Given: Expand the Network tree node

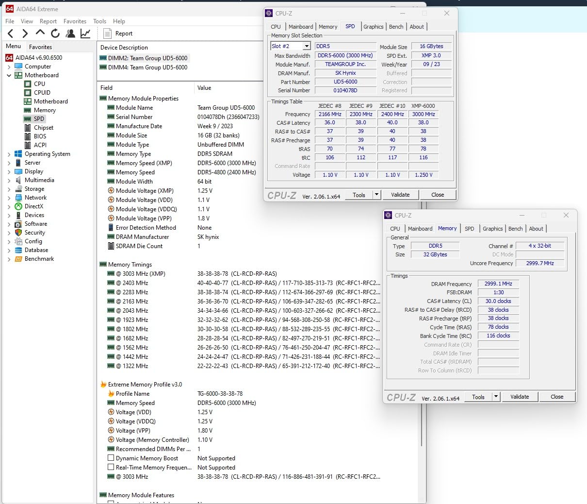Looking at the screenshot, I should [x=9, y=198].
